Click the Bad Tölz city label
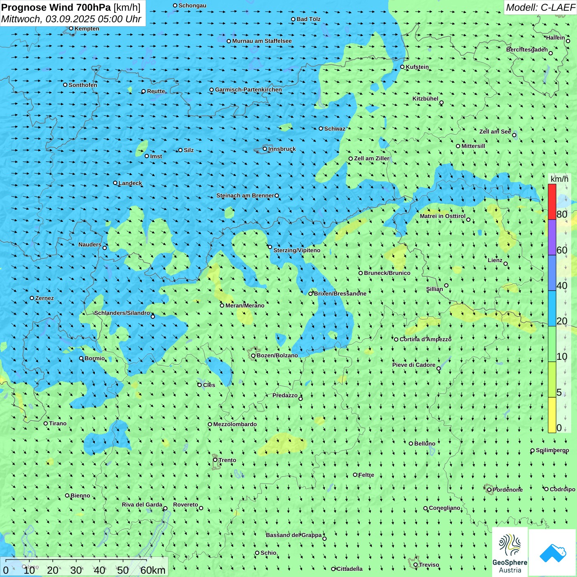This screenshot has height=577, width=577. (x=309, y=19)
